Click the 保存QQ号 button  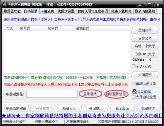[x=145, y=38]
